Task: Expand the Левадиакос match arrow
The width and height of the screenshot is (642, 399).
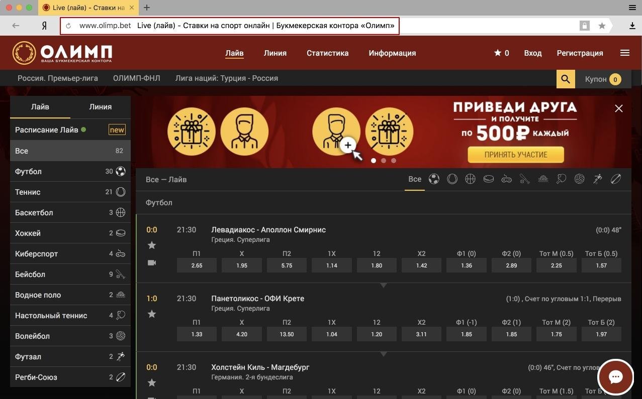Action: coord(384,285)
